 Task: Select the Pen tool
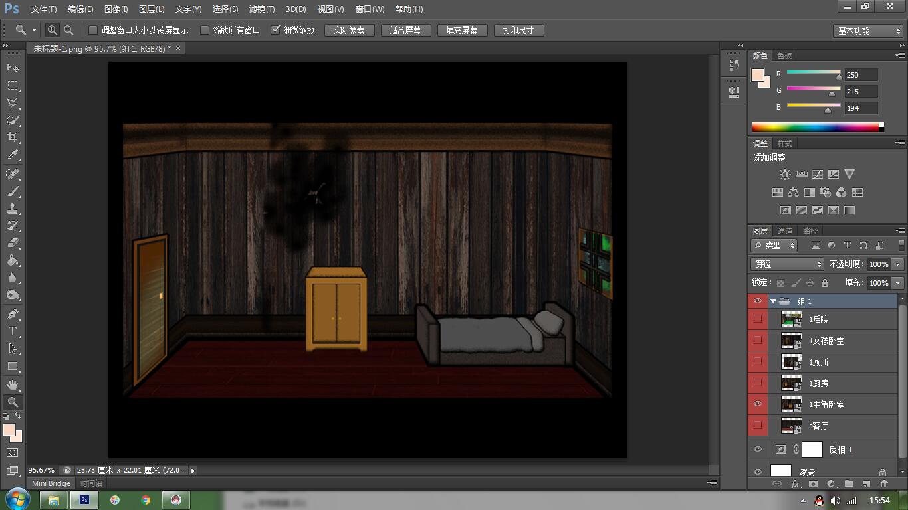click(x=13, y=314)
